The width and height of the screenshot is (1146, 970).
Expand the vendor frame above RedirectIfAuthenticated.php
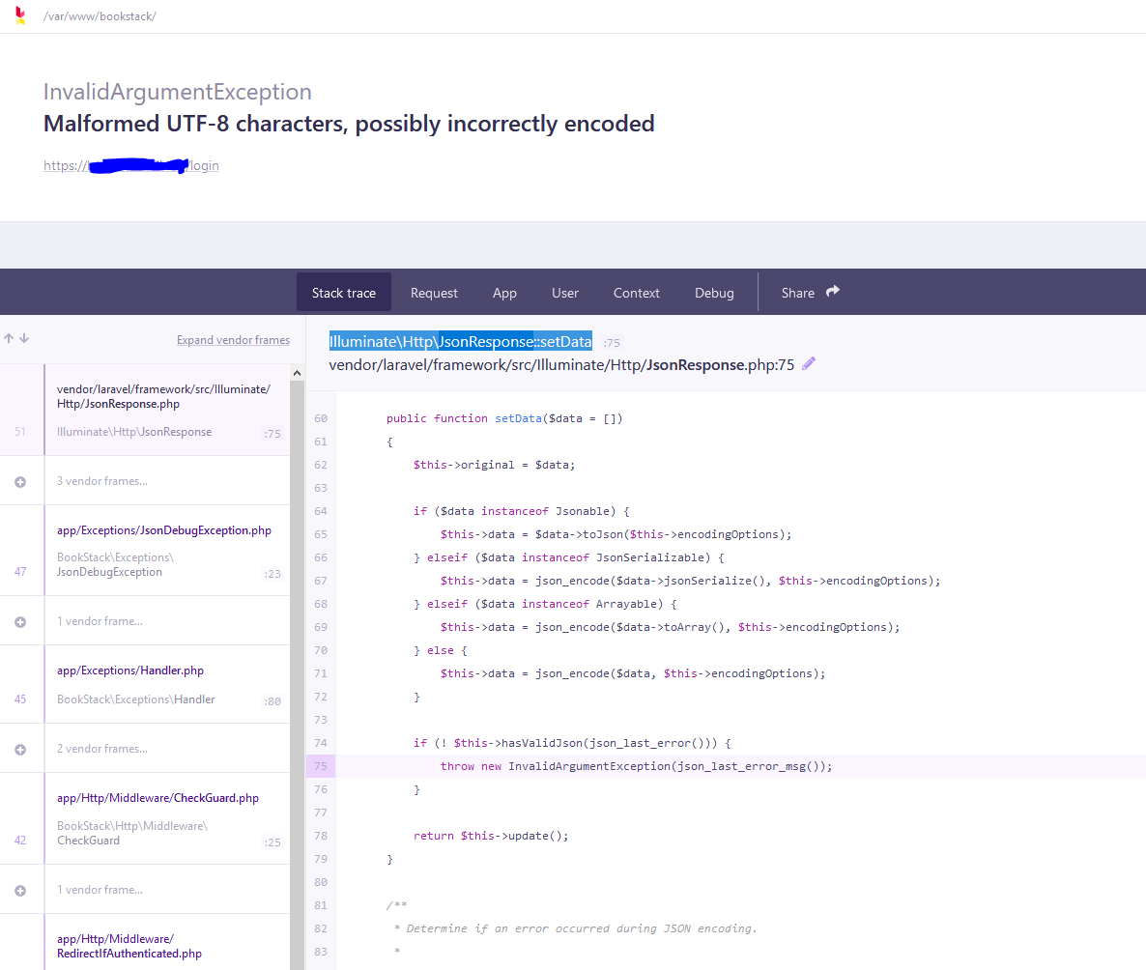[21, 889]
